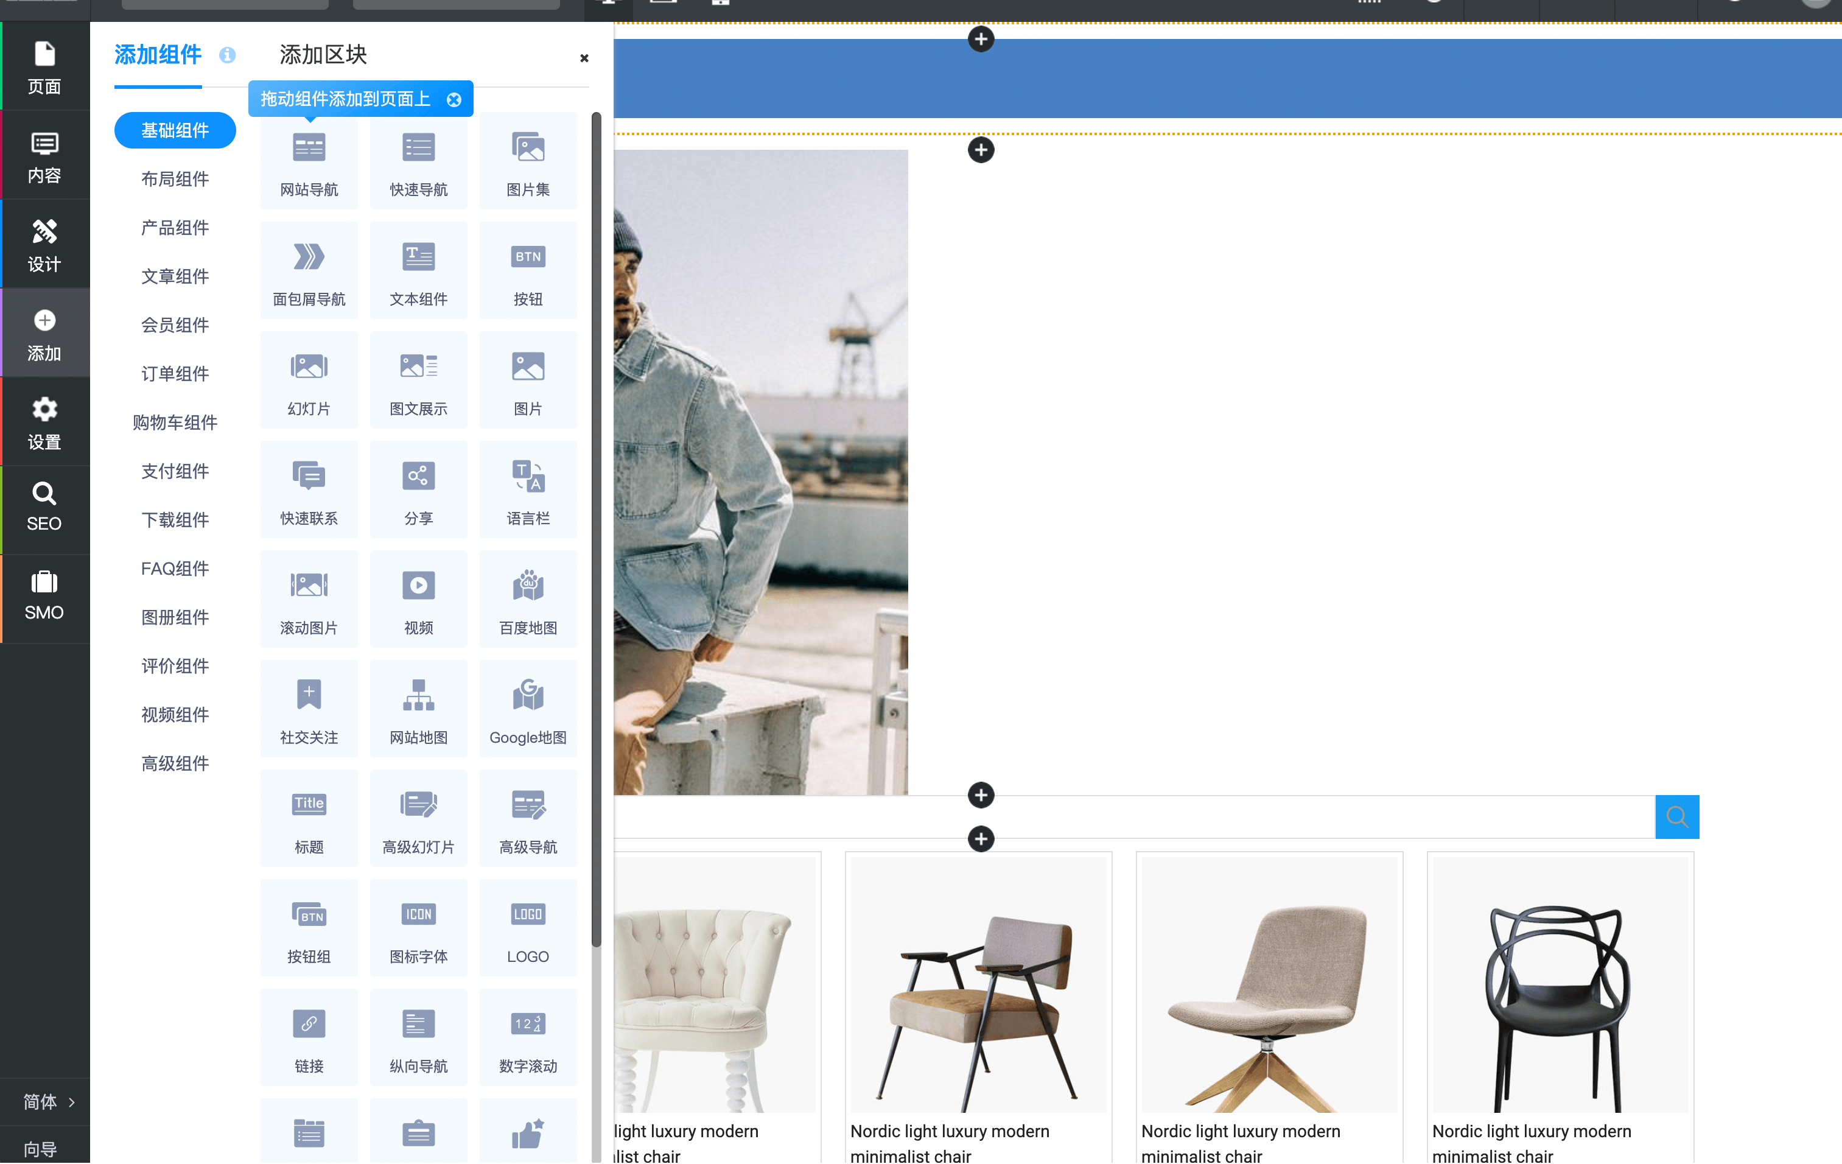1842x1164 pixels.
Task: Switch to the 添加区块 tab
Action: coord(323,55)
